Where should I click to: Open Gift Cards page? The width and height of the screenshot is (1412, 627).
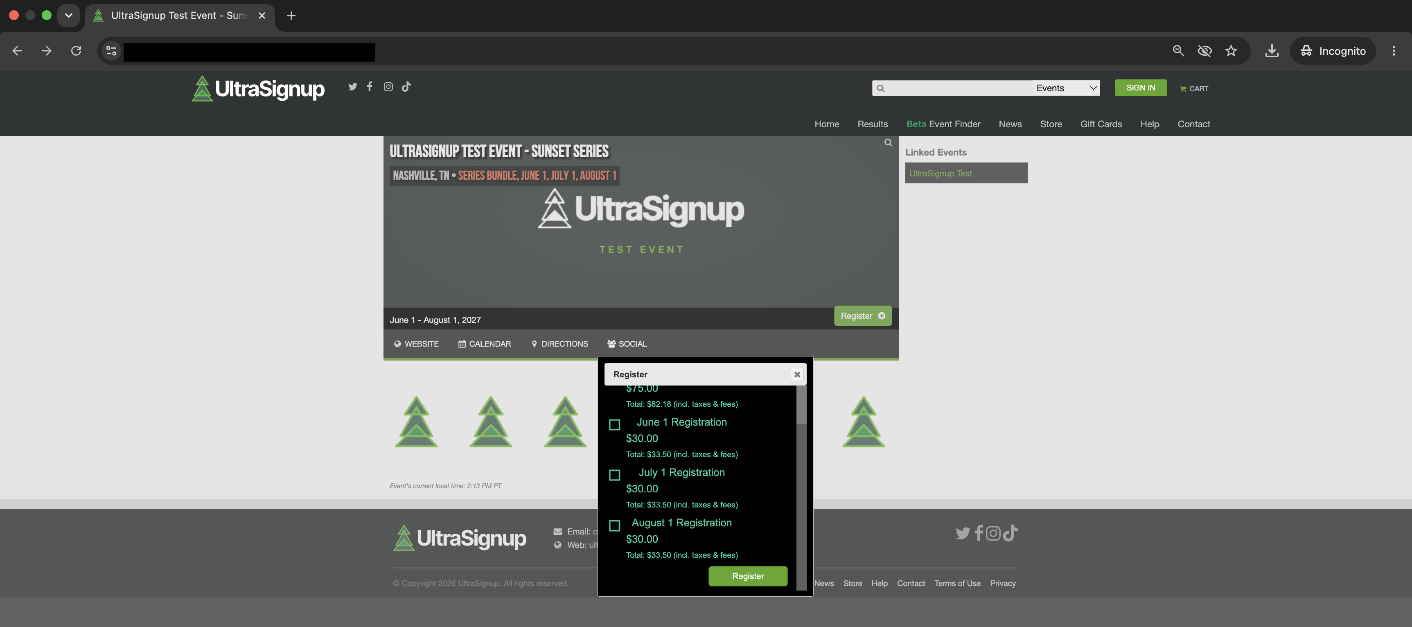(x=1101, y=124)
